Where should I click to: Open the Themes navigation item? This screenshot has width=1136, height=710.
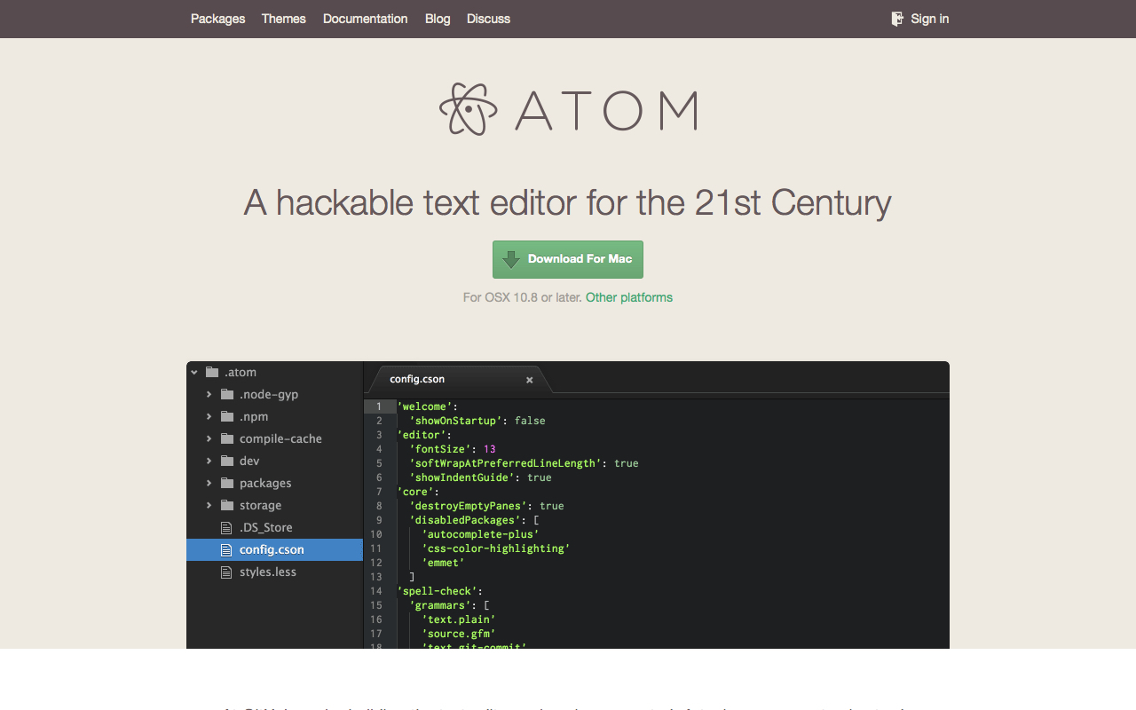click(x=284, y=19)
